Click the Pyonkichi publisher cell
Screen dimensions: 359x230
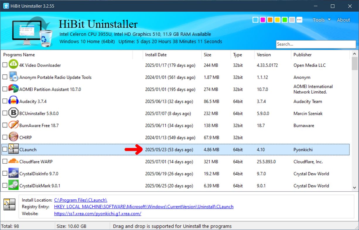click(x=303, y=150)
